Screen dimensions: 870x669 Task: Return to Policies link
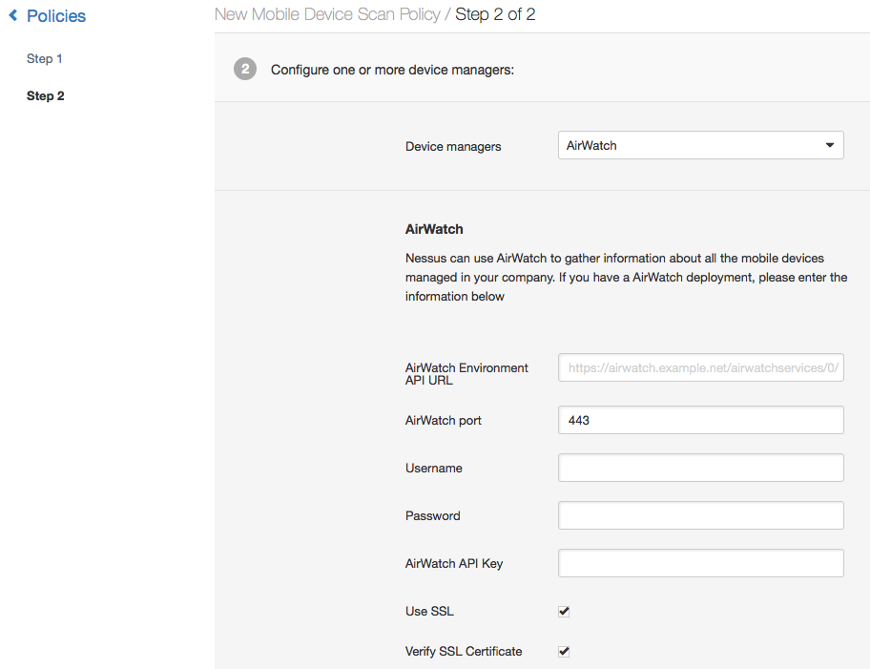tap(56, 15)
